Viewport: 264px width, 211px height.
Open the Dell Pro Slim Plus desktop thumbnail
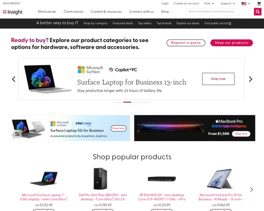(100, 178)
